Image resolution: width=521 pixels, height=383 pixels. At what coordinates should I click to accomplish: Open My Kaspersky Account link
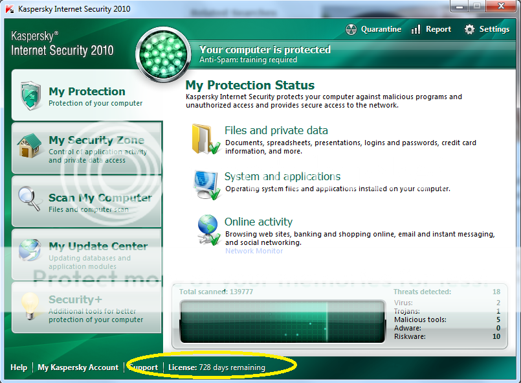tap(78, 367)
